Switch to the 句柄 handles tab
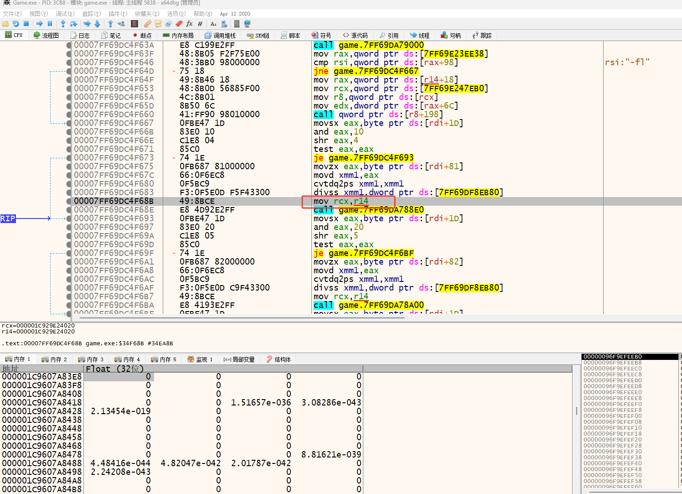Viewport: 682px width, 494px height. pos(451,35)
